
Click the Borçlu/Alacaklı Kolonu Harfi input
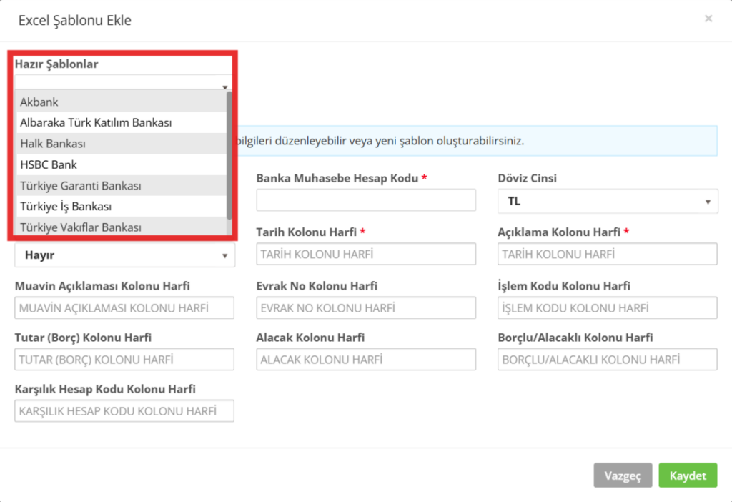(608, 359)
